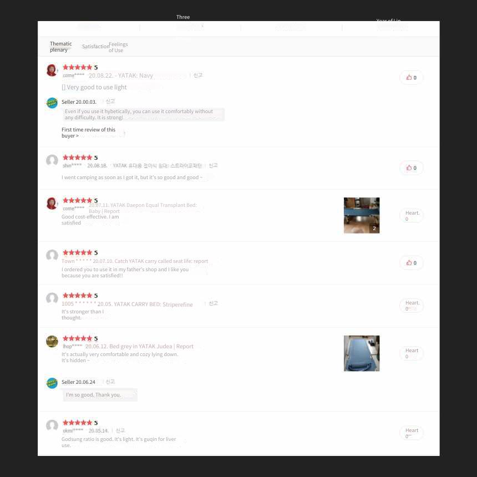Click Heart on stronger than I thought review
477x477 pixels.
(412, 306)
